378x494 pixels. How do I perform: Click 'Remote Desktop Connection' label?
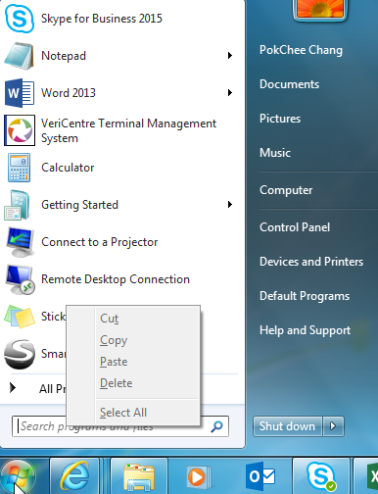pos(116,279)
